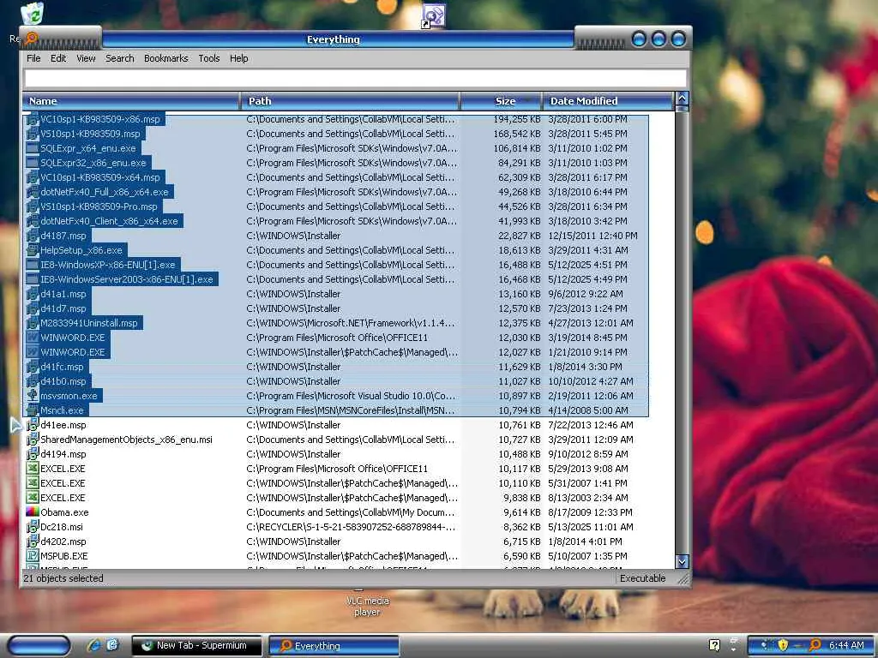The image size is (878, 658).
Task: Click the 'Executable' status bar entry
Action: [642, 578]
